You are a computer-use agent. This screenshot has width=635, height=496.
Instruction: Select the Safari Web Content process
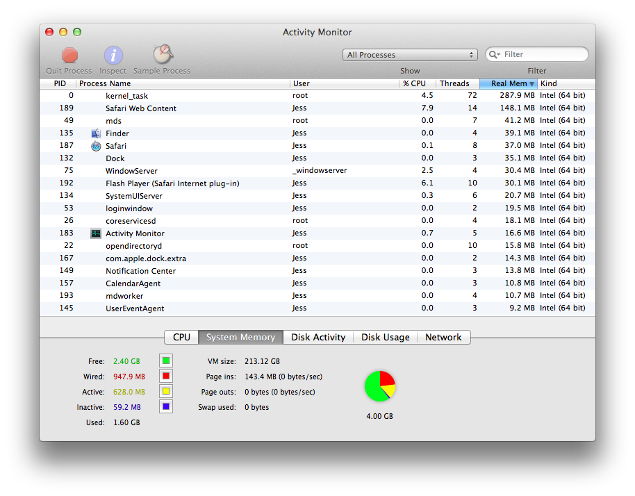point(317,108)
